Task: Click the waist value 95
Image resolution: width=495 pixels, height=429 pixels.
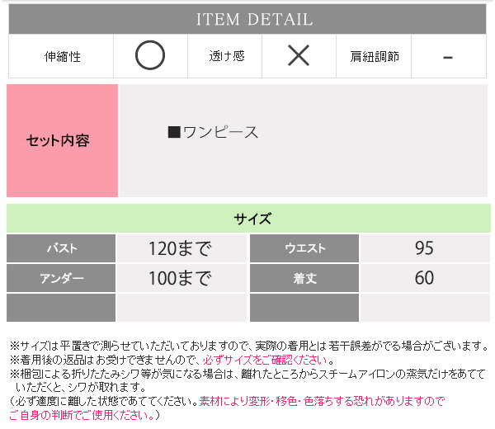Action: tap(424, 248)
